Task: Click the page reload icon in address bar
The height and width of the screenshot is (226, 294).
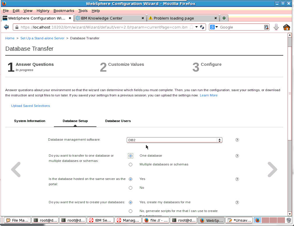Action: click(x=202, y=27)
